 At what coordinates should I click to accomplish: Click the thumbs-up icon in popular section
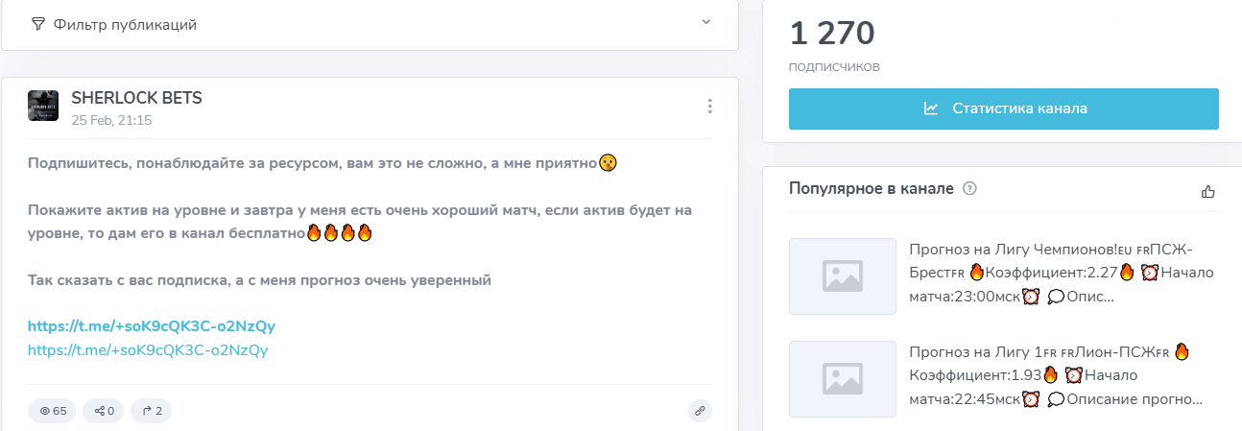click(x=1208, y=191)
